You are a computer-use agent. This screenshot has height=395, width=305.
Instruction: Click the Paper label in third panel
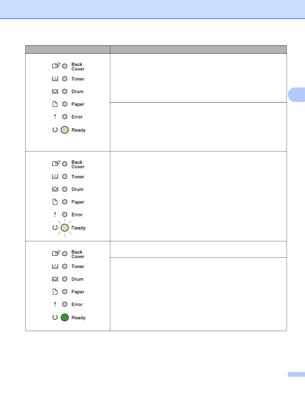(78, 292)
